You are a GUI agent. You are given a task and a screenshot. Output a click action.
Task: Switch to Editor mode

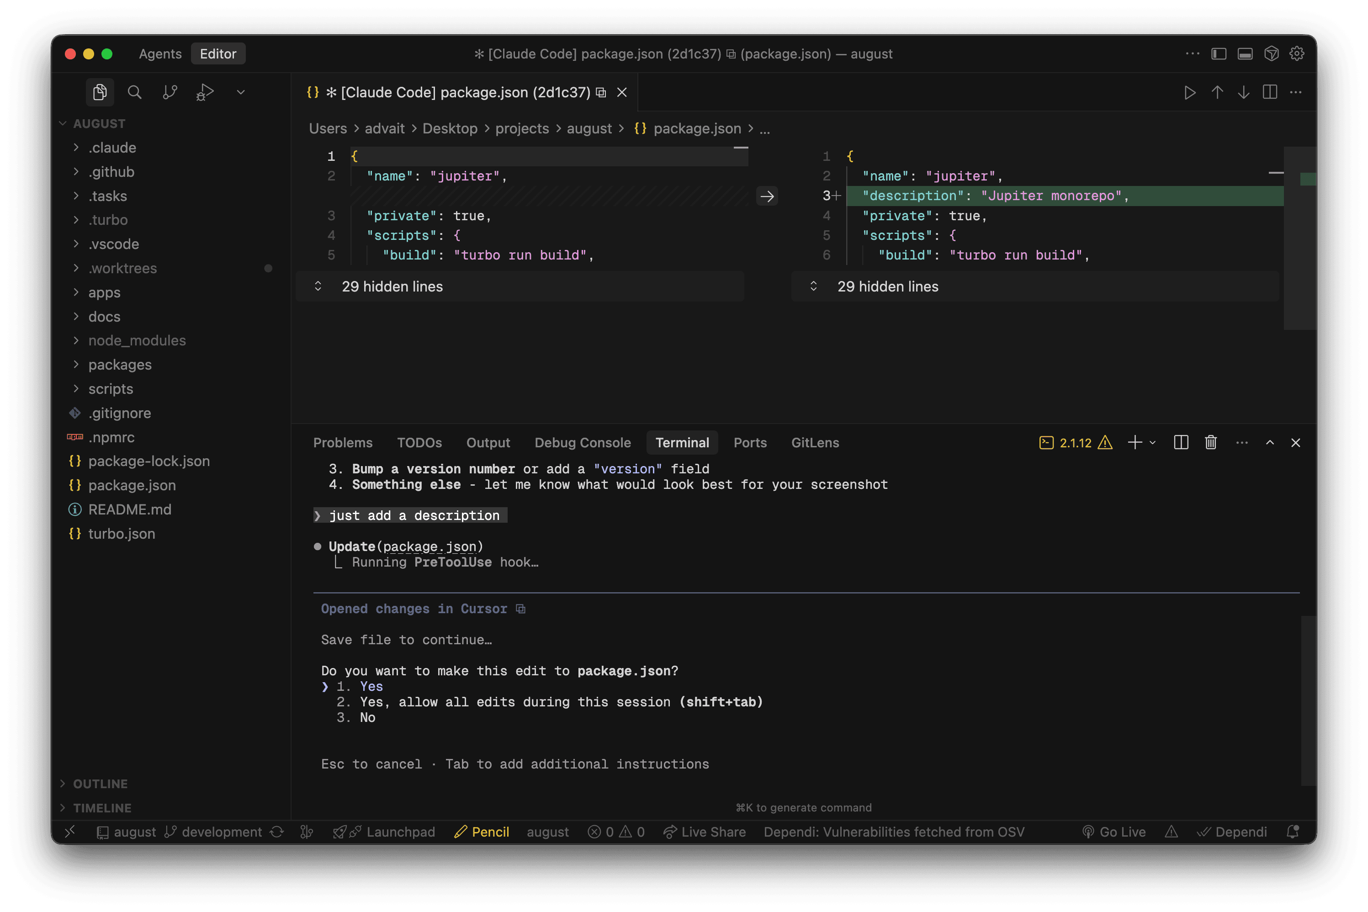[x=218, y=53]
